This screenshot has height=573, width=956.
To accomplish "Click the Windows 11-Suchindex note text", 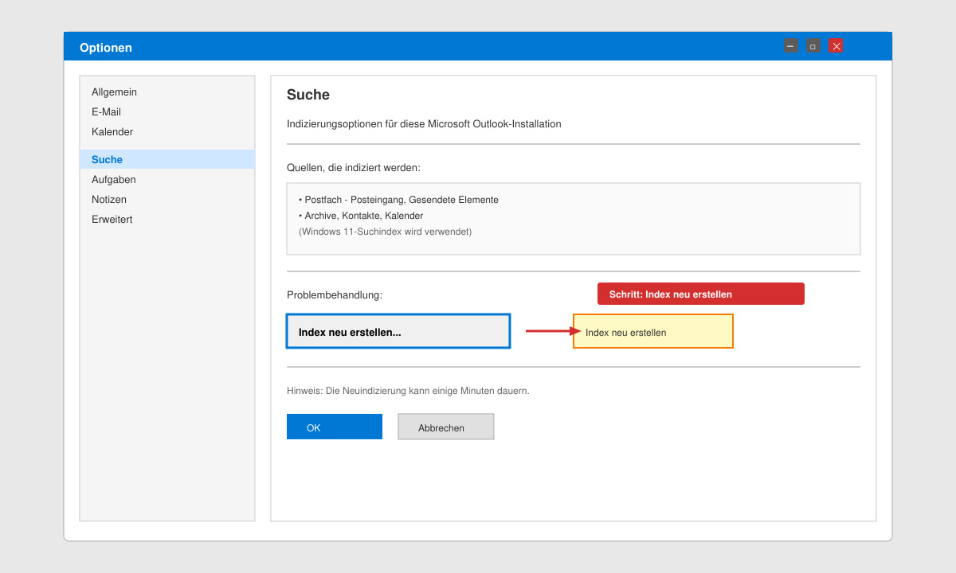I will (x=385, y=232).
